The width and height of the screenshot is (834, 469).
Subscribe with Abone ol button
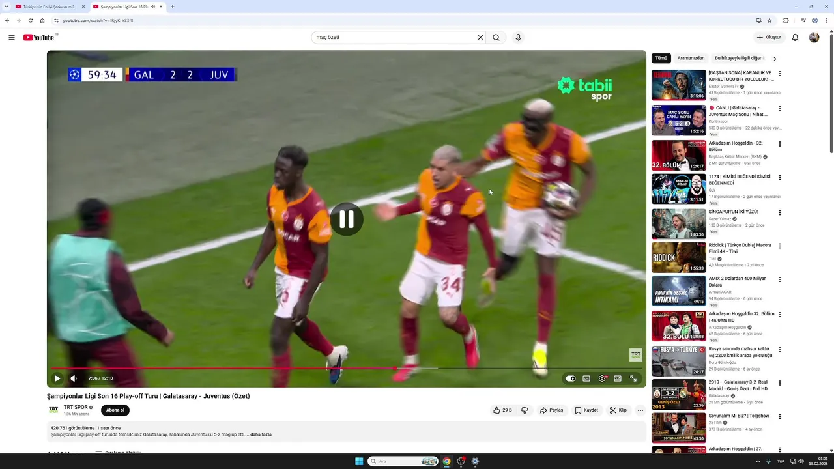(x=115, y=410)
